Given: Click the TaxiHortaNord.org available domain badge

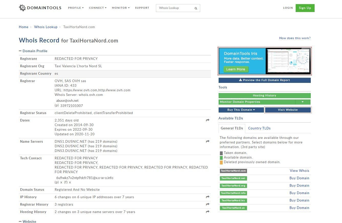Looking at the screenshot, I should tap(233, 186).
